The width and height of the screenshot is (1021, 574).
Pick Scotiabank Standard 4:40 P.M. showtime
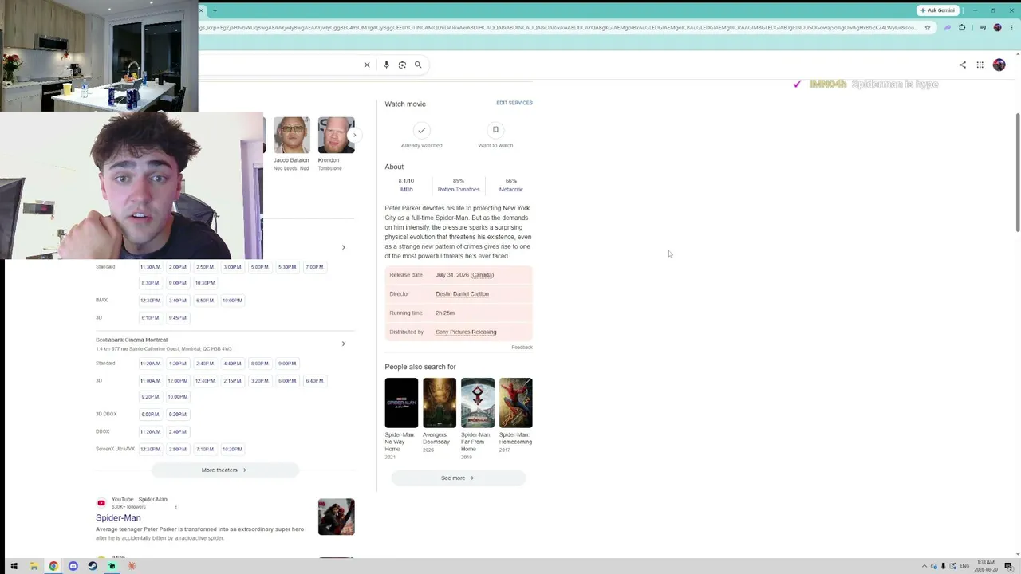click(x=232, y=364)
